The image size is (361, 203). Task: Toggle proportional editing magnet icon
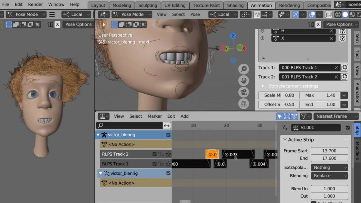pos(257,14)
